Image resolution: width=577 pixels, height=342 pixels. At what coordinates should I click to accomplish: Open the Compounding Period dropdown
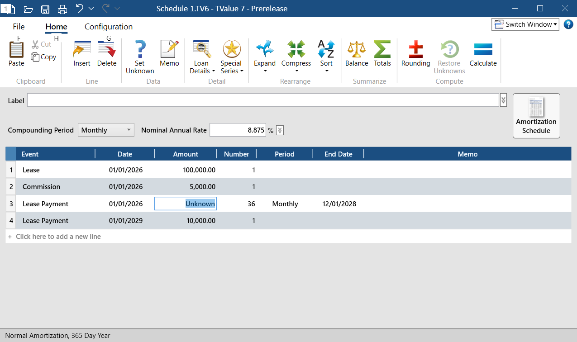coord(130,130)
